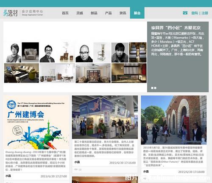Select the second carousel indicator dot
The image size is (212, 183).
tap(155, 88)
